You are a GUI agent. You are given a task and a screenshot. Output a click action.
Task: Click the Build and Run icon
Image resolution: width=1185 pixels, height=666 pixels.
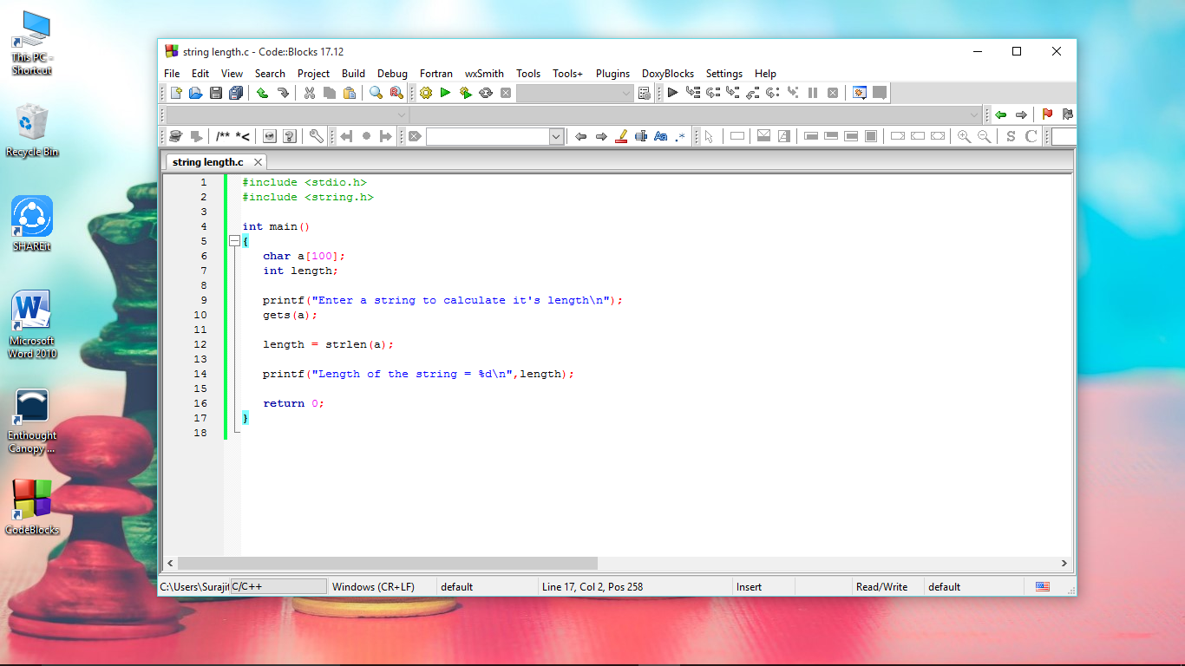point(464,92)
